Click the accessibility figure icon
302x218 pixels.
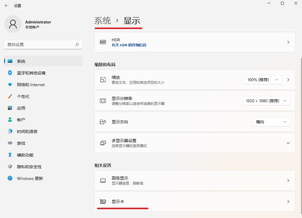(10, 155)
